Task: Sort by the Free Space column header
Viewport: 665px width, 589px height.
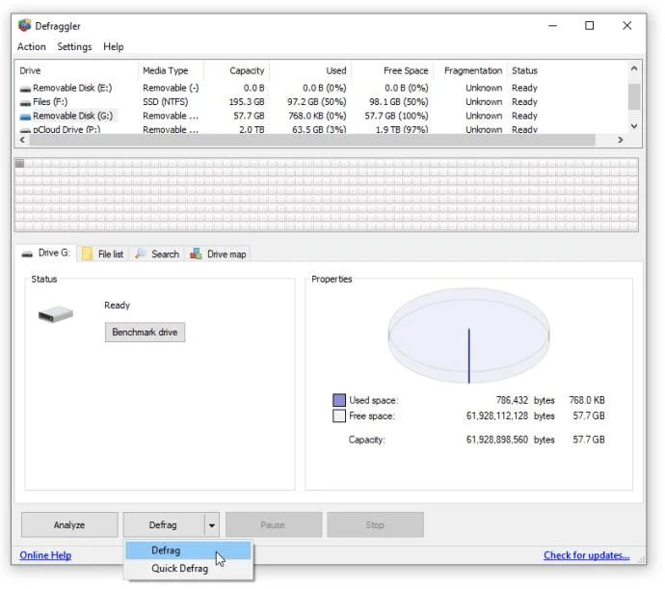Action: click(x=393, y=70)
